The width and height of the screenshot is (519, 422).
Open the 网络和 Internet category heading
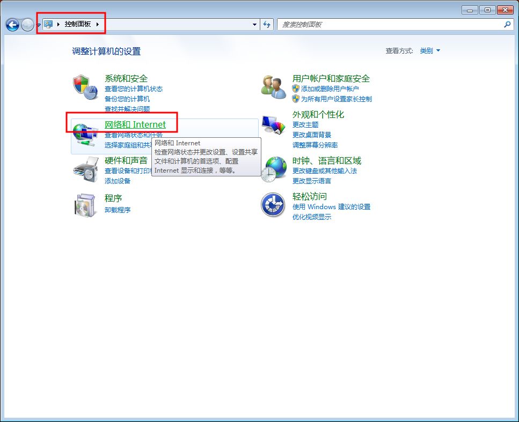[135, 124]
